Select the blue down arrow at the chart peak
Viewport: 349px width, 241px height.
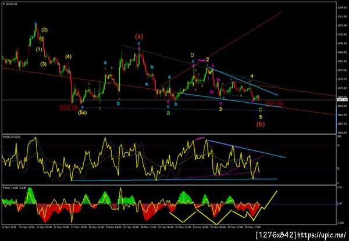(36, 23)
